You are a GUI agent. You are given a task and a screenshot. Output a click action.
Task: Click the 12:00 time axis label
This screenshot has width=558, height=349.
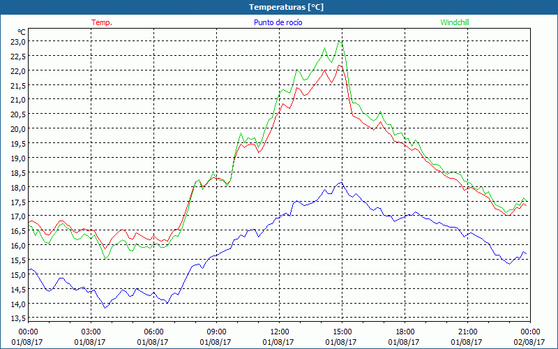point(280,332)
